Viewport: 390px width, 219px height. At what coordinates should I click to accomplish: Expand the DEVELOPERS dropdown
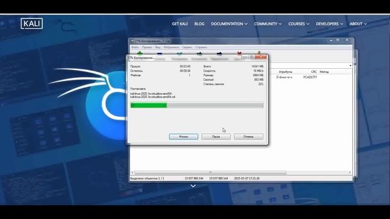point(330,24)
